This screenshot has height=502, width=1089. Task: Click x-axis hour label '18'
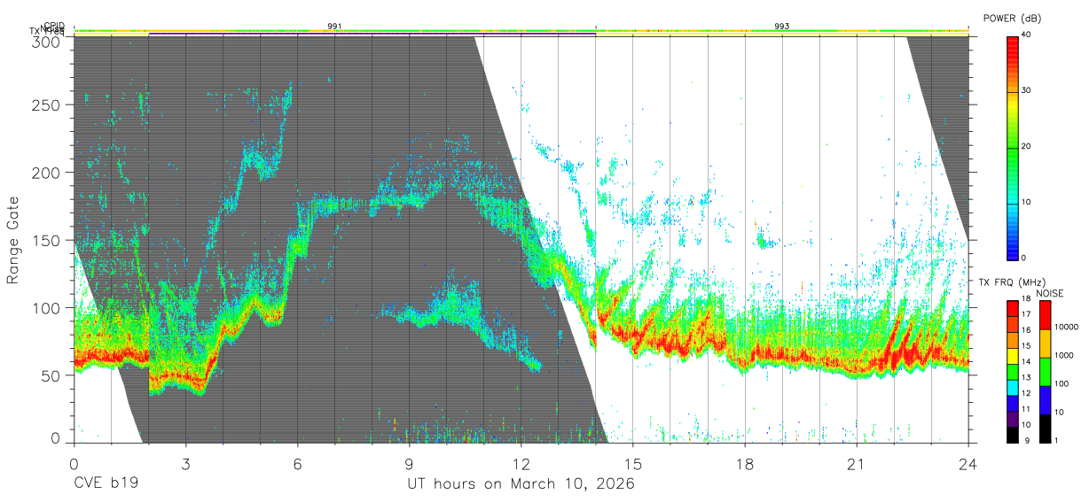click(x=744, y=463)
